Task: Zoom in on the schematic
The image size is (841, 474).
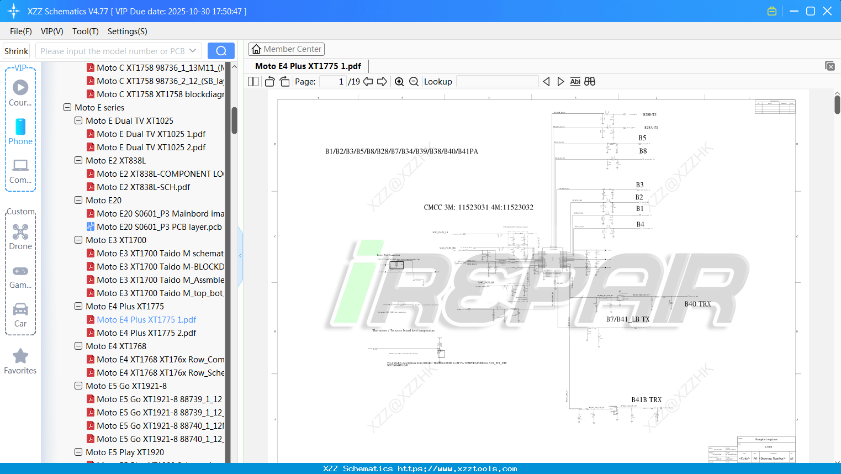Action: [399, 82]
